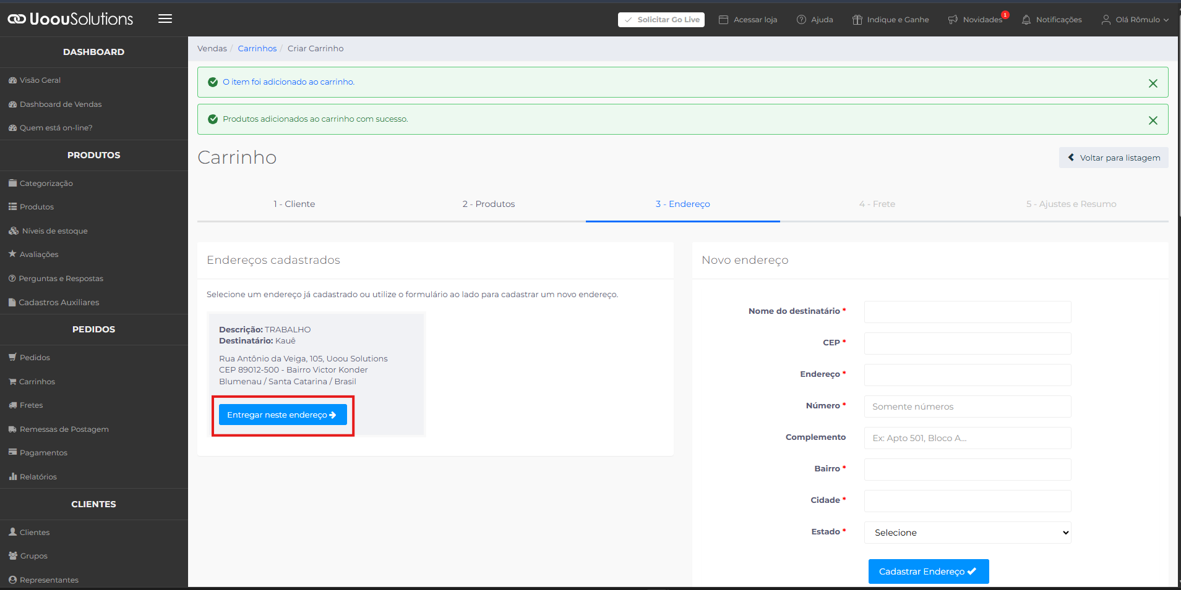
Task: Click the Indique e Ganhe gift icon
Action: pyautogui.click(x=857, y=20)
